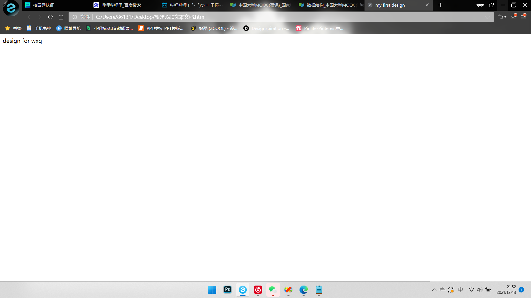Open the downloads icon

click(x=514, y=17)
